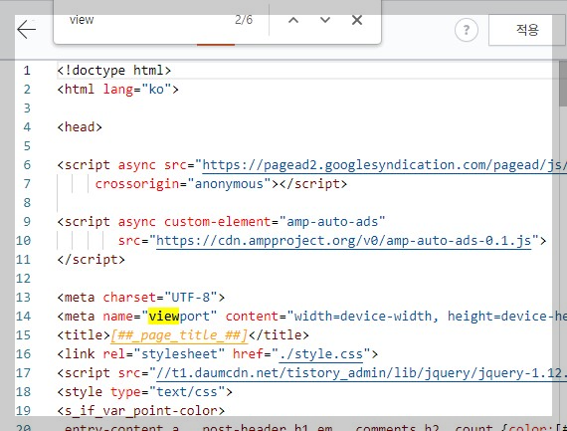567x431 pixels.
Task: Open help with the question mark icon
Action: tap(467, 30)
